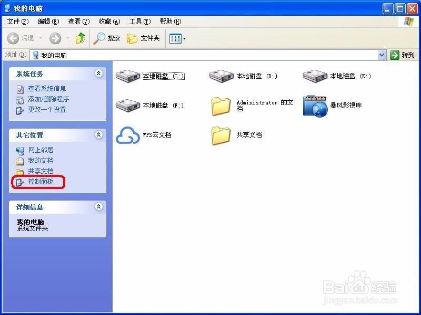Click the address bar computer icon

(35, 55)
